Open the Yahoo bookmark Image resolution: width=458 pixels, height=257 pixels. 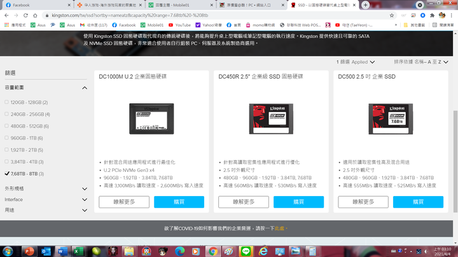(x=209, y=25)
